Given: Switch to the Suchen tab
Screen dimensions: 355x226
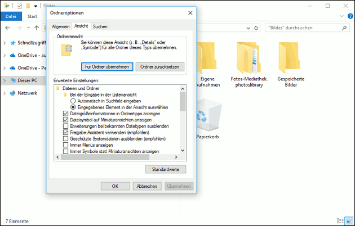Looking at the screenshot, I should click(100, 26).
